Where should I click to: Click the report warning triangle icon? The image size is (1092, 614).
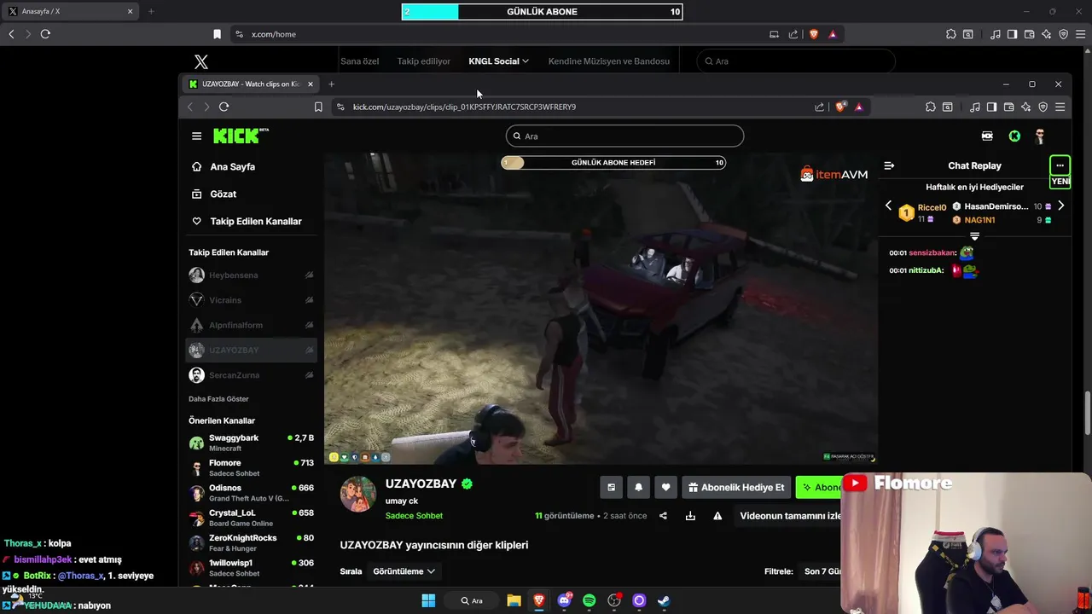coord(717,516)
